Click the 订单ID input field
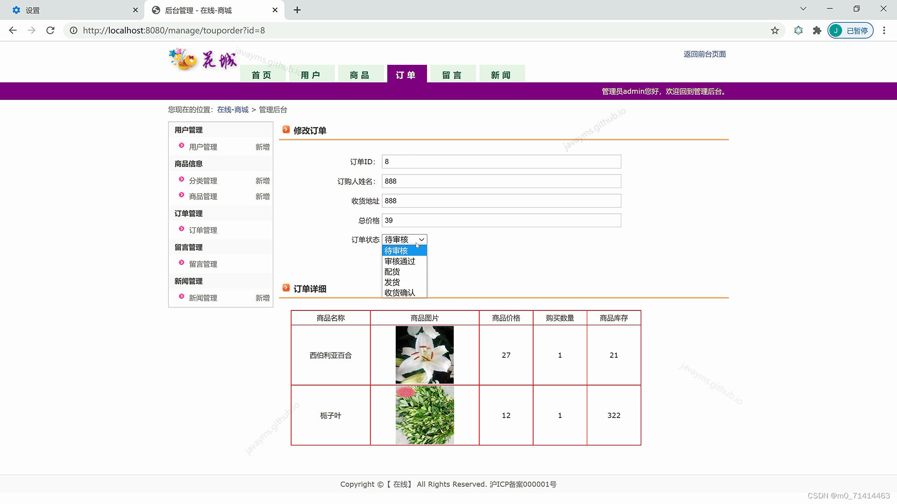Image resolution: width=897 pixels, height=504 pixels. (501, 161)
